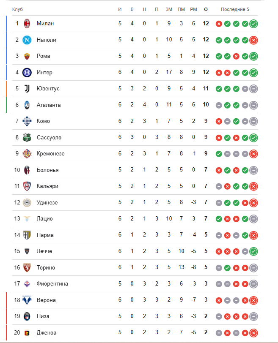Click the "Клуб" column header

coord(18,9)
